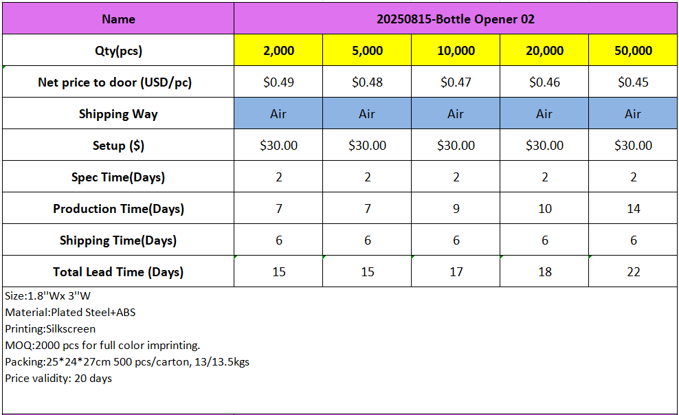Click the $0.49 net price cell
This screenshot has width=679, height=415.
coord(278,82)
